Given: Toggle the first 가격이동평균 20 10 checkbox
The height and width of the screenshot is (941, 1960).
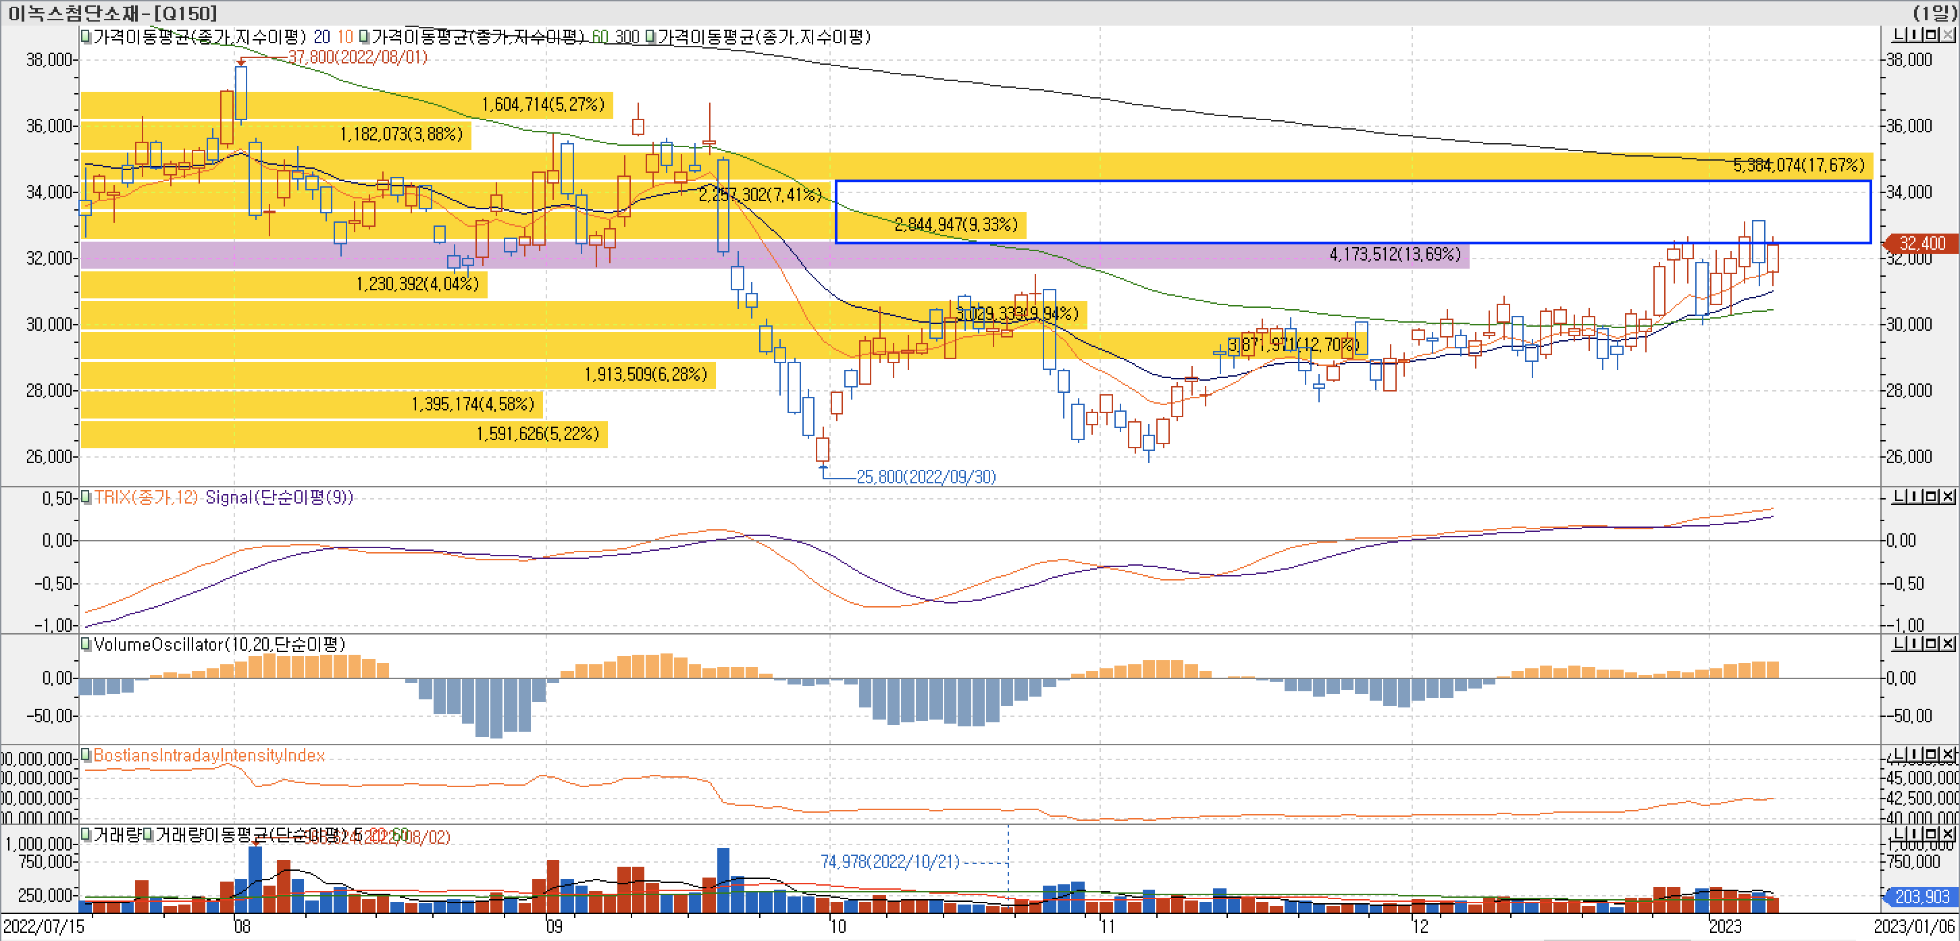Looking at the screenshot, I should click(x=86, y=36).
